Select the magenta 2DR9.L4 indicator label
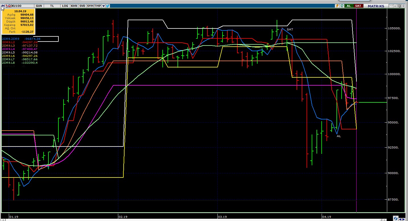This screenshot has width=408, height=221. [x=8, y=49]
